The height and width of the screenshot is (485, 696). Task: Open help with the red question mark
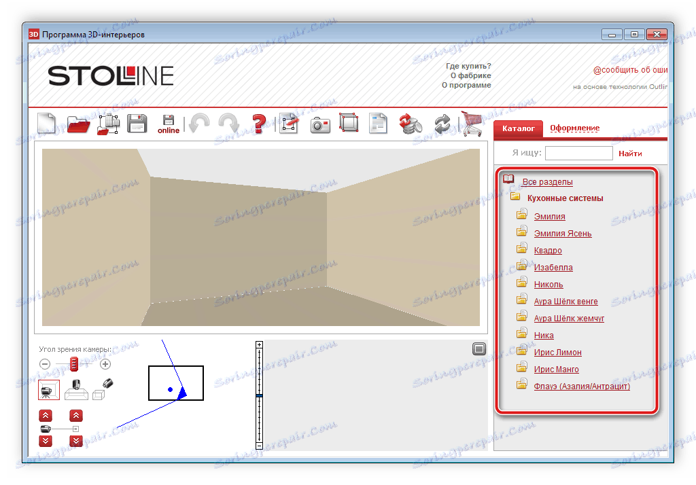pyautogui.click(x=259, y=124)
